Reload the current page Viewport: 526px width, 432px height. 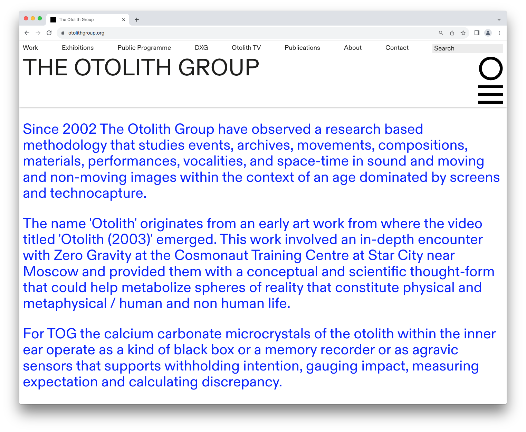[49, 33]
